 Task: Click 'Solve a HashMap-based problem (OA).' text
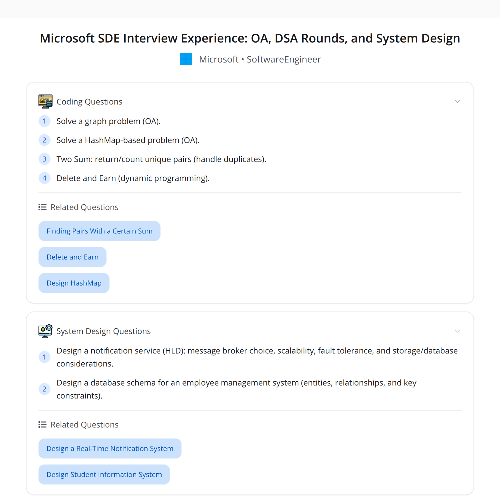(128, 140)
